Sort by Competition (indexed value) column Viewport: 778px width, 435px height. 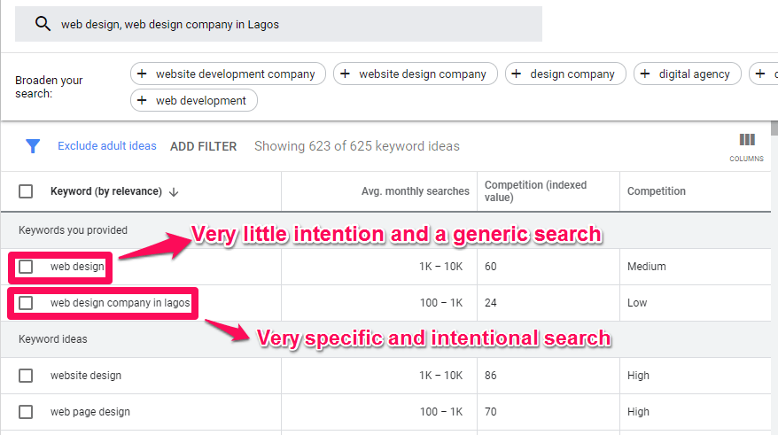pos(535,191)
